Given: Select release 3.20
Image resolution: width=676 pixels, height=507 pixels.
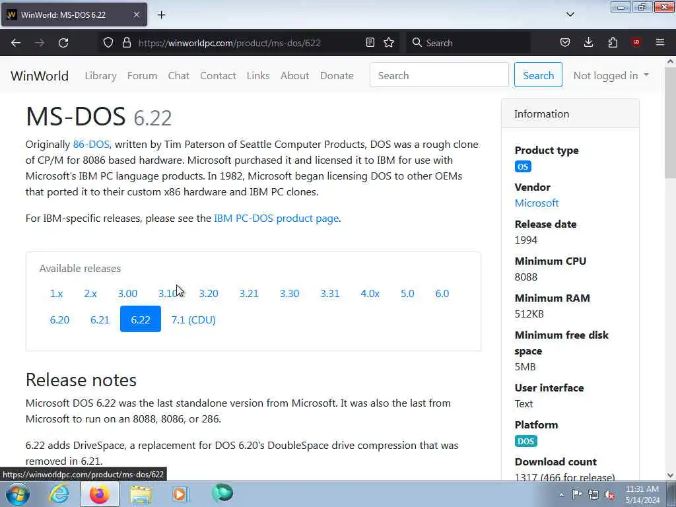Looking at the screenshot, I should click(208, 293).
